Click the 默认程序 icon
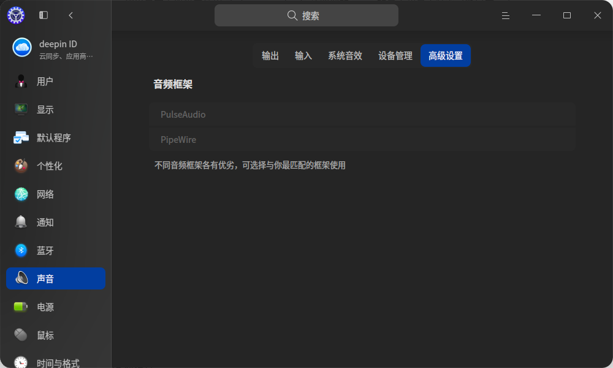The width and height of the screenshot is (613, 368). coord(21,137)
